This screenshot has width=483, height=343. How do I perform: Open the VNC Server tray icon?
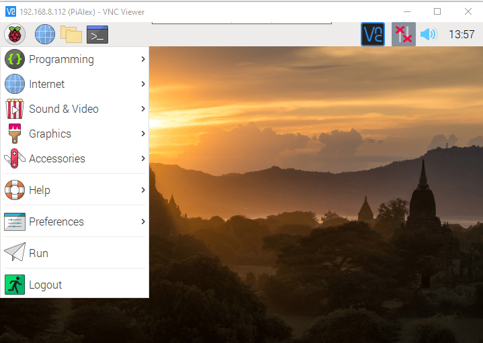click(x=373, y=34)
